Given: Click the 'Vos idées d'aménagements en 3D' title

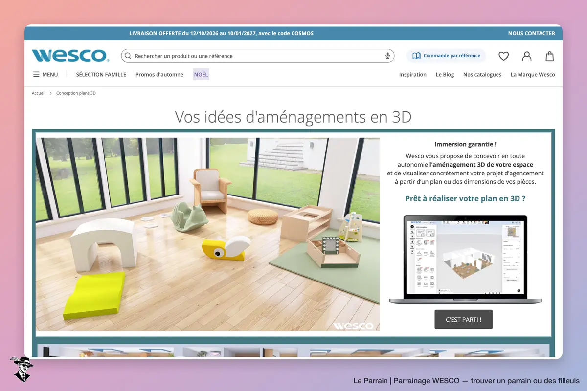Looking at the screenshot, I should click(293, 117).
